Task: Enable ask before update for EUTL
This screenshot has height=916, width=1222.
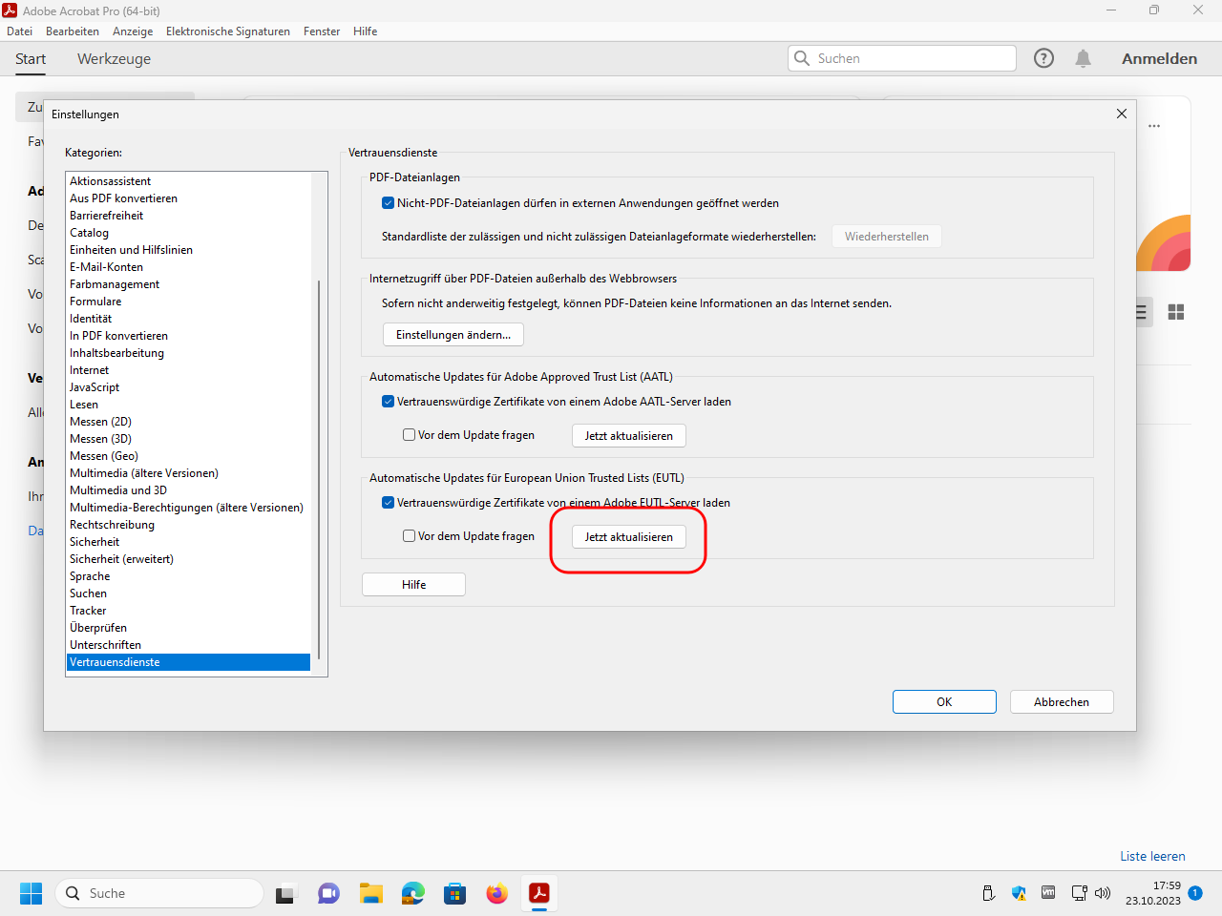Action: [x=410, y=536]
